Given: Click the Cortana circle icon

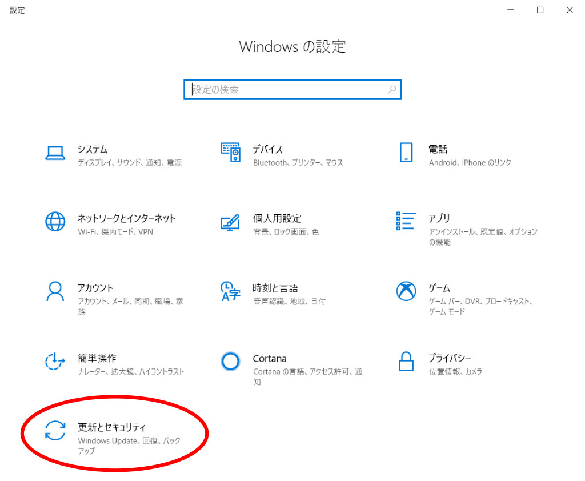Looking at the screenshot, I should [230, 361].
